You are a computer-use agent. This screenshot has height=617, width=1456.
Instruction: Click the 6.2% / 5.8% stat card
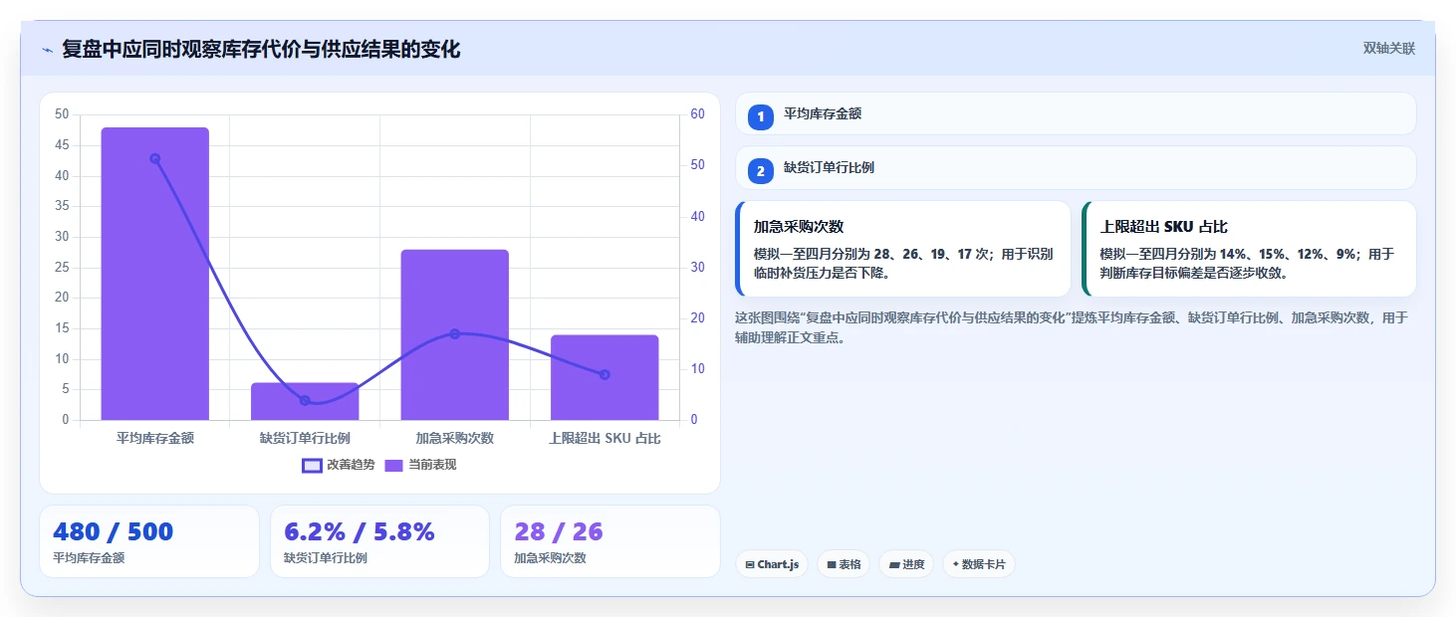379,541
